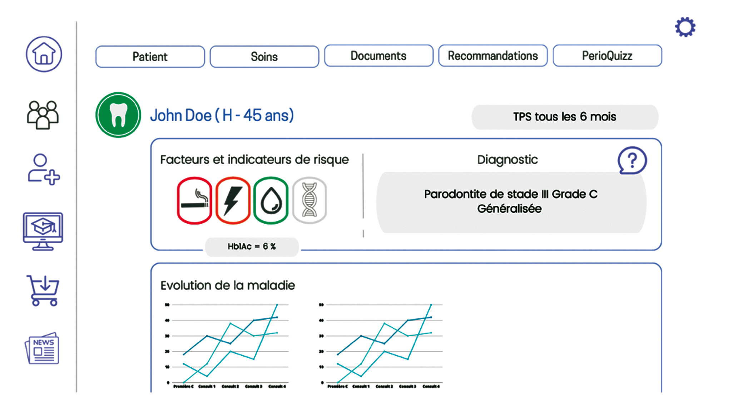
Task: Open the Documents tab
Action: pos(378,56)
